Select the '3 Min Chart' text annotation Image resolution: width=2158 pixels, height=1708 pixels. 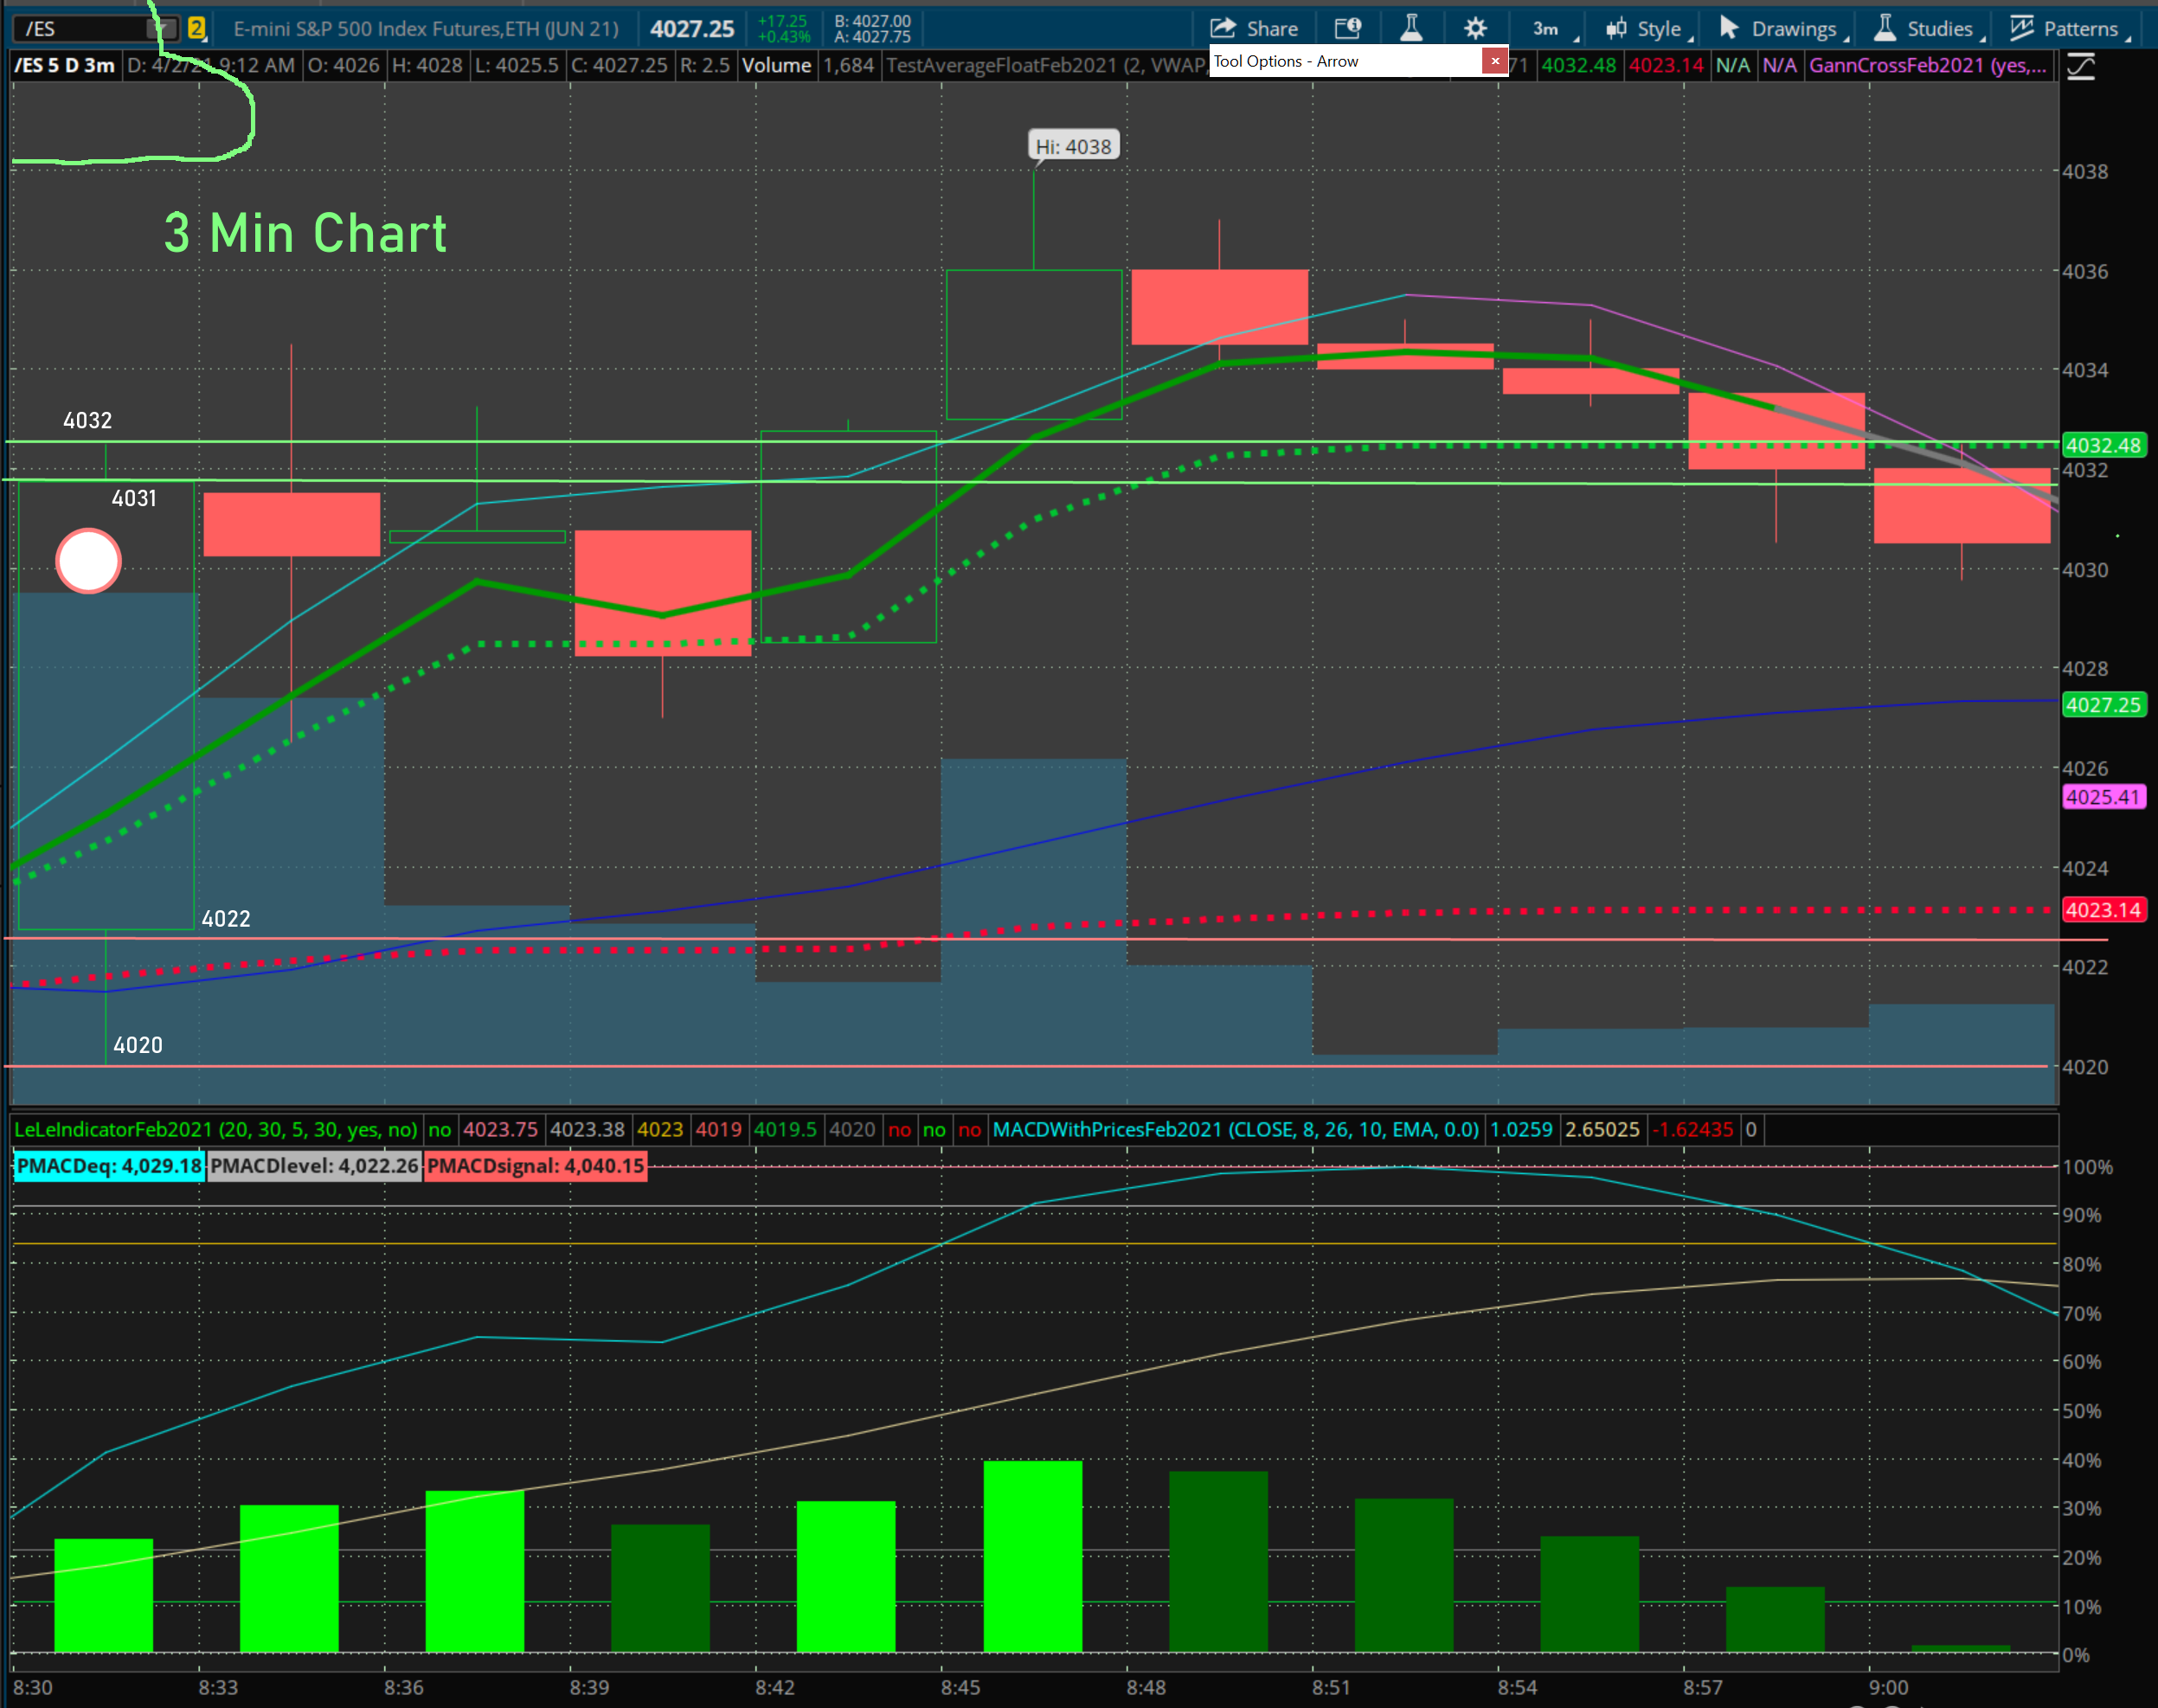[305, 233]
